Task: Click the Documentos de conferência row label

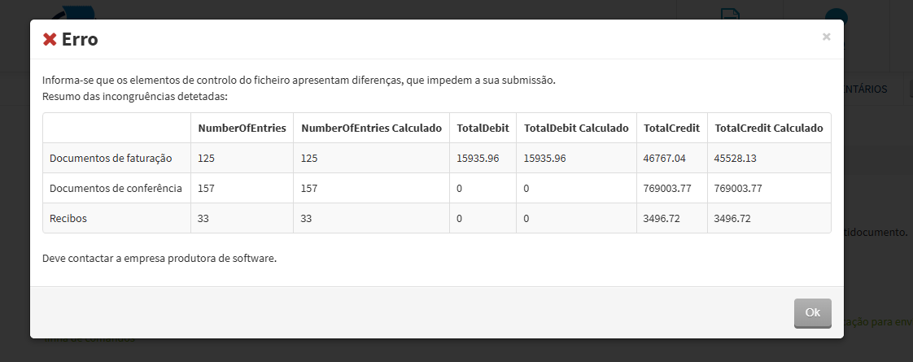Action: point(116,188)
